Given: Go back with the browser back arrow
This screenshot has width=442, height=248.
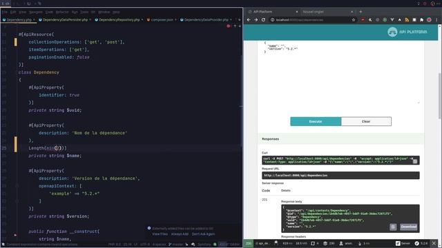Looking at the screenshot, I should click(249, 20).
